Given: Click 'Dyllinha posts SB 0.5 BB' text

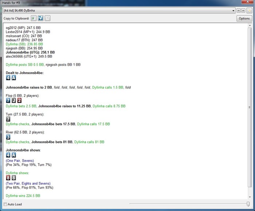Looking at the screenshot, I should 25,65.
